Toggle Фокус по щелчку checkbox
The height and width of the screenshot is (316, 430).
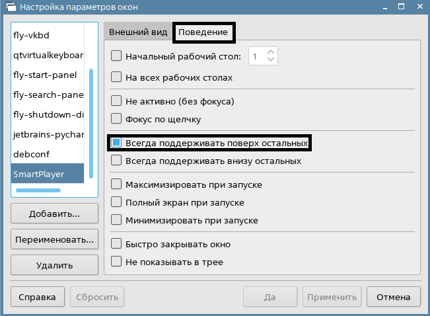coord(116,119)
